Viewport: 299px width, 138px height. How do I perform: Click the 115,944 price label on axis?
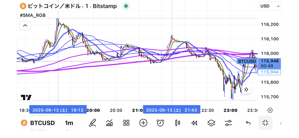[x=270, y=72]
